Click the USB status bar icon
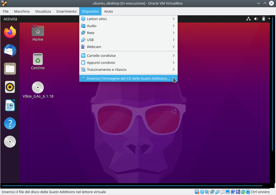276x195 pixels. tap(217, 192)
